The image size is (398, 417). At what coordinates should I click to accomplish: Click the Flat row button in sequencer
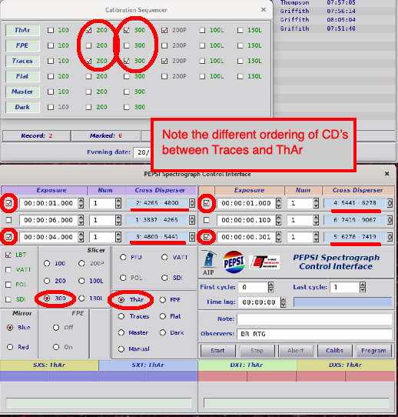click(x=22, y=76)
